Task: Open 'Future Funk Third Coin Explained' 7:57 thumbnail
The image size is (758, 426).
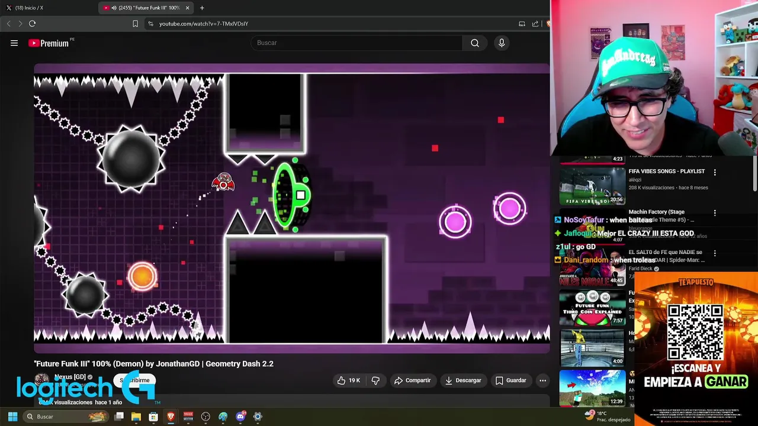Action: 592,307
